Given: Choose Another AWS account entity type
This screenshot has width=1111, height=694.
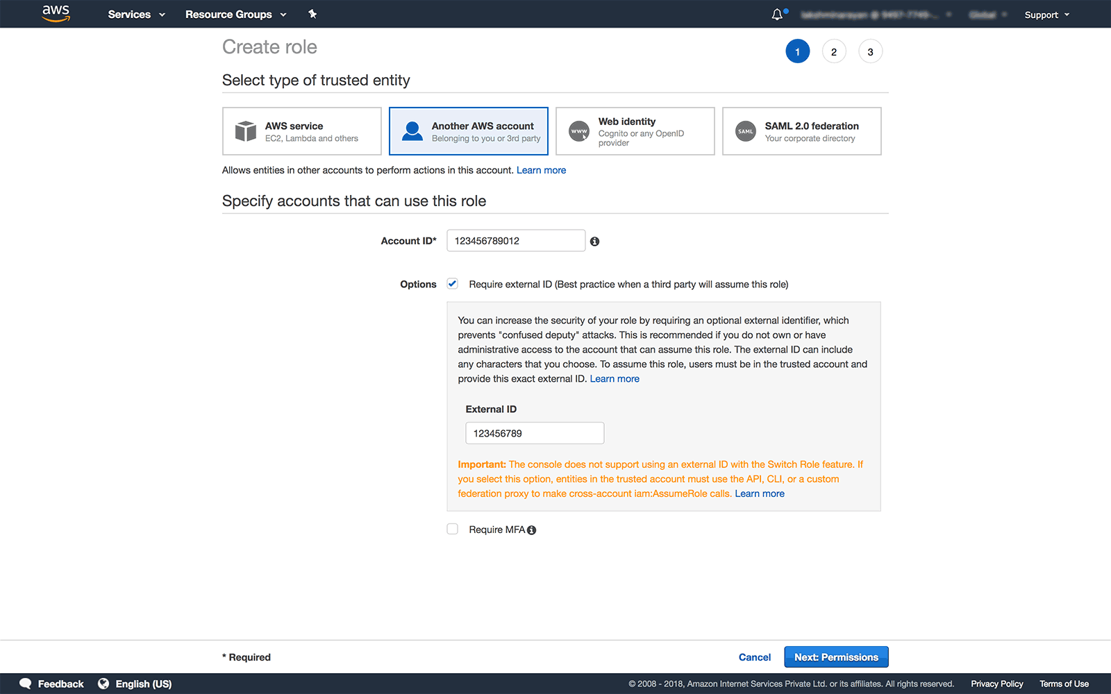Looking at the screenshot, I should [x=469, y=131].
